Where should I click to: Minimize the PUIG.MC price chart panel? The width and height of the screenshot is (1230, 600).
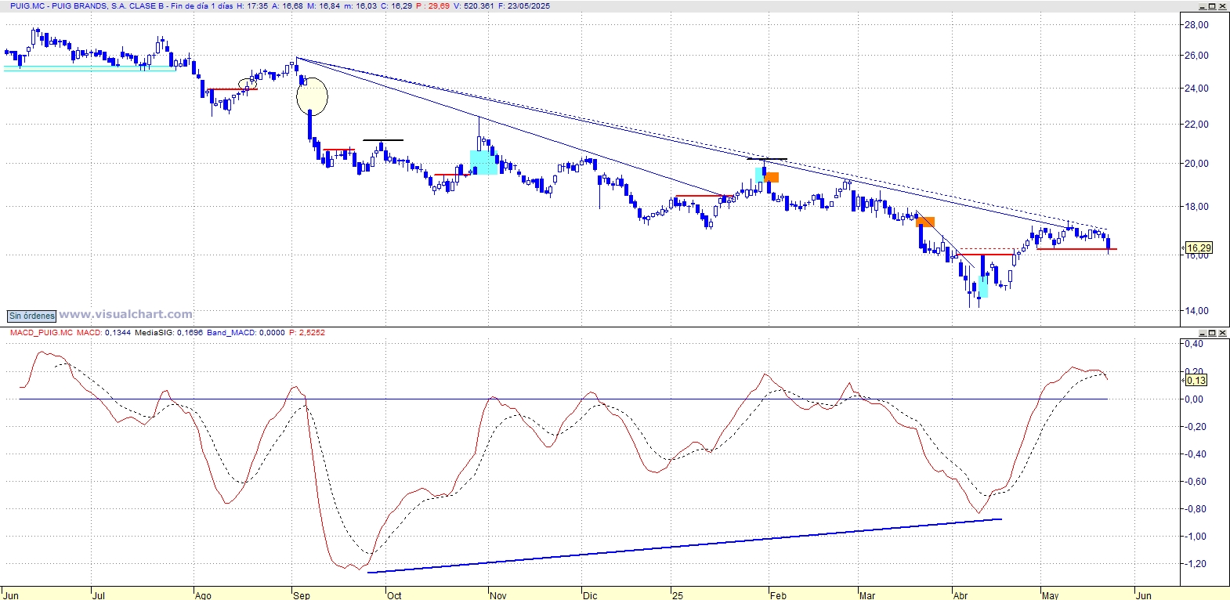1203,6
